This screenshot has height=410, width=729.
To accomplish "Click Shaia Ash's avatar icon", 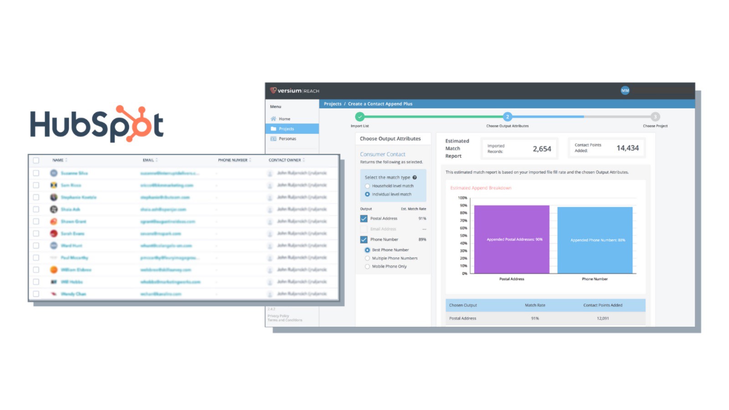I will 54,210.
